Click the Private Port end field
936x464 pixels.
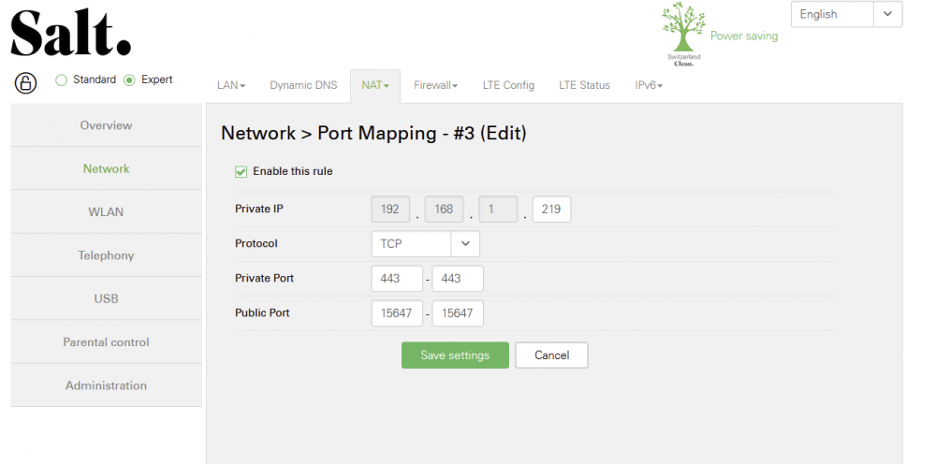(x=458, y=279)
